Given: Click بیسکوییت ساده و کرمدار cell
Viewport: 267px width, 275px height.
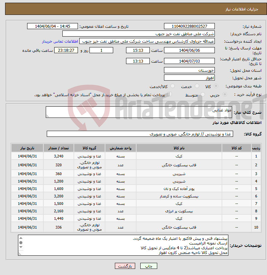Looking at the screenshot, I should [179, 196].
